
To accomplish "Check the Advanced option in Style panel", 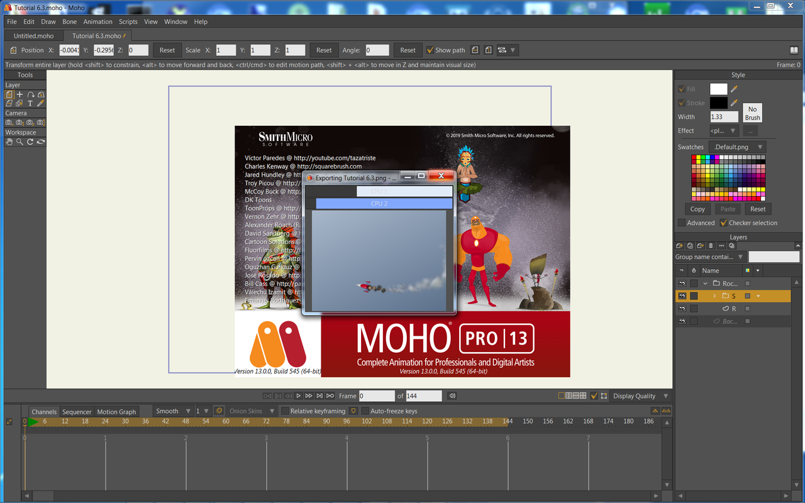I will coord(683,223).
